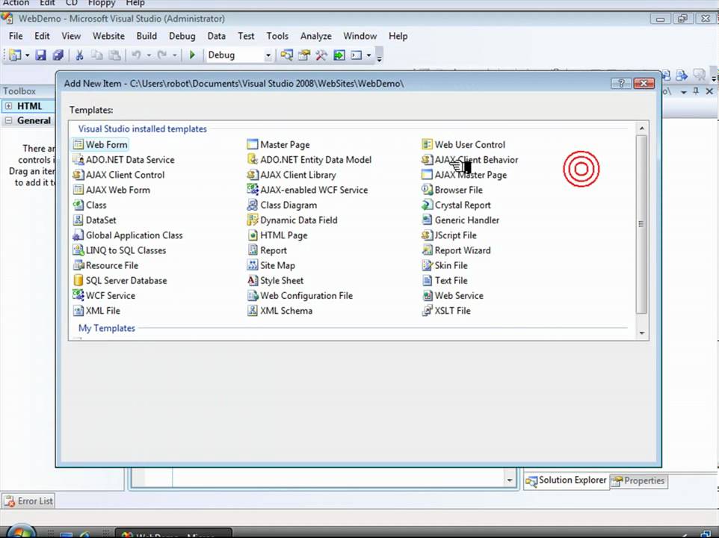Choose Dynamic Data Field template
Screen dimensions: 719x538
coord(292,220)
